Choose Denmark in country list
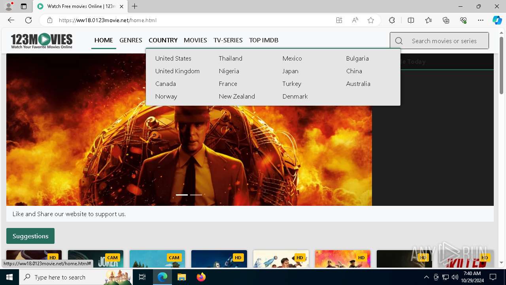The width and height of the screenshot is (506, 285). click(295, 96)
